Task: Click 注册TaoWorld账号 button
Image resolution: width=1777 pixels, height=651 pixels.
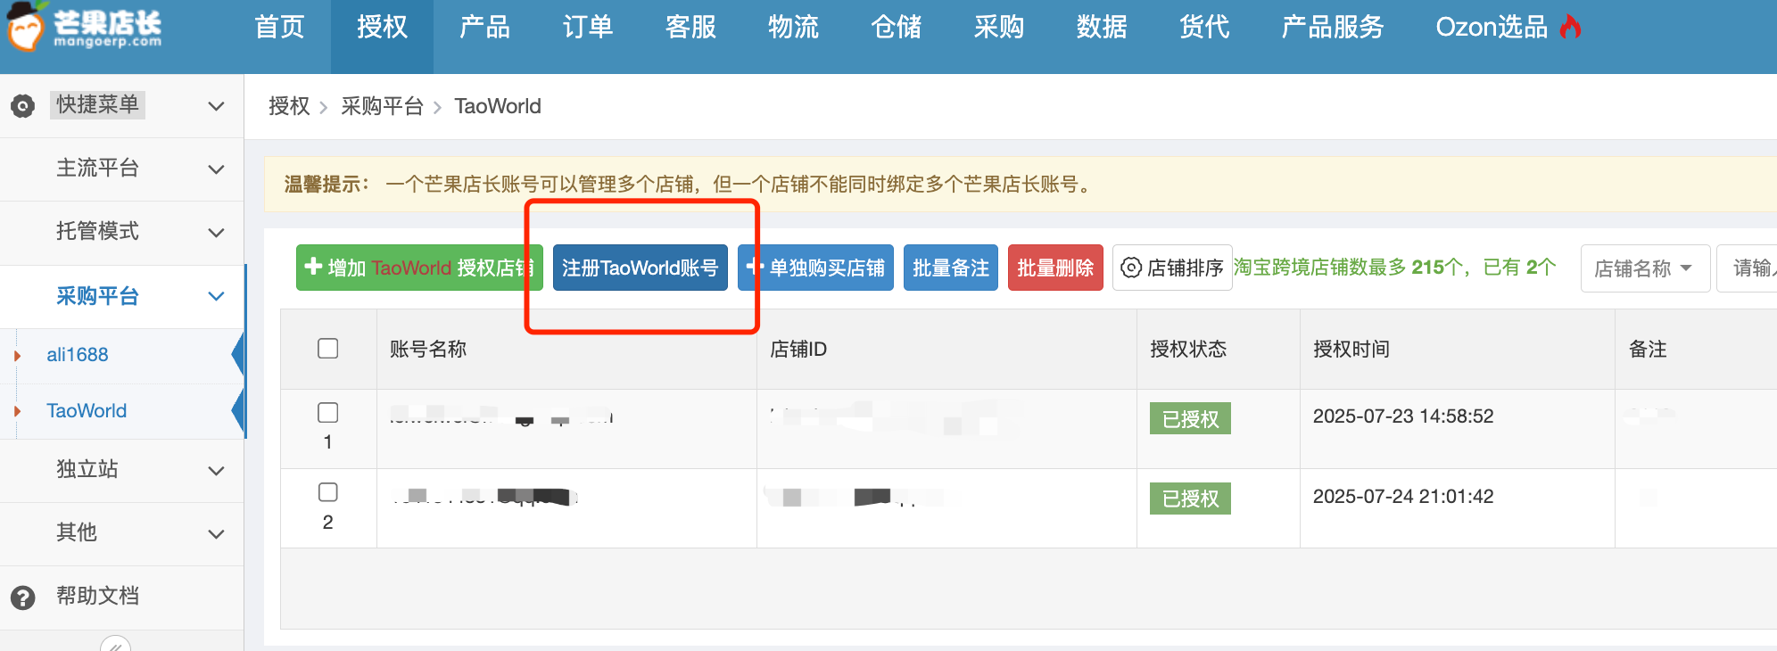Action: click(641, 268)
